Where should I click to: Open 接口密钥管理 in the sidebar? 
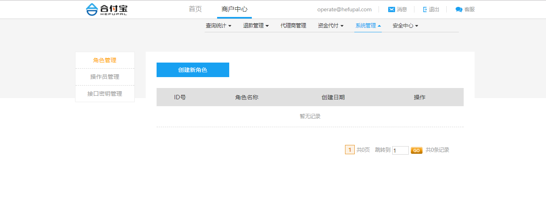point(105,94)
